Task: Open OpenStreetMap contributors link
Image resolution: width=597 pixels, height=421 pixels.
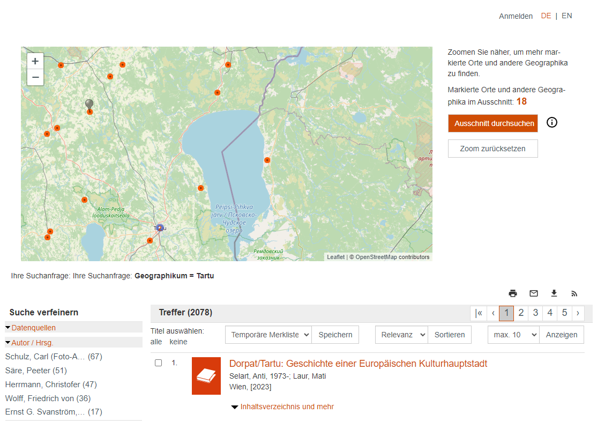Action: pyautogui.click(x=392, y=257)
